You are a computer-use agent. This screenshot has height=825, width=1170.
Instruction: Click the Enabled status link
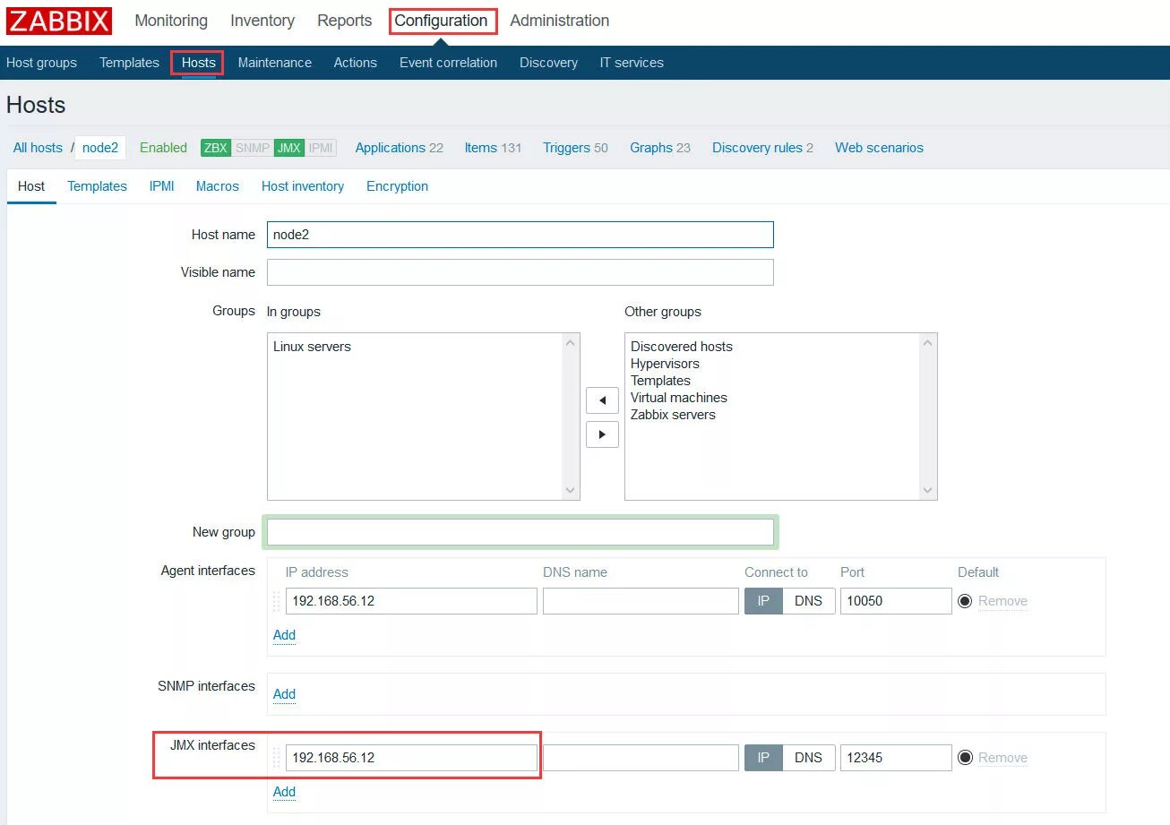163,148
